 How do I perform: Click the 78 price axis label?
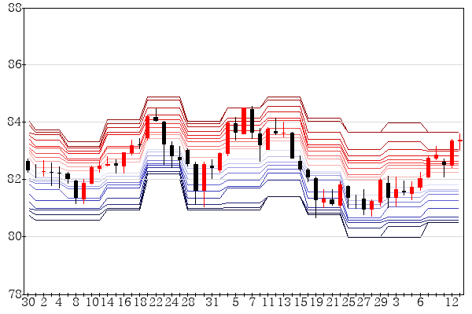15,294
